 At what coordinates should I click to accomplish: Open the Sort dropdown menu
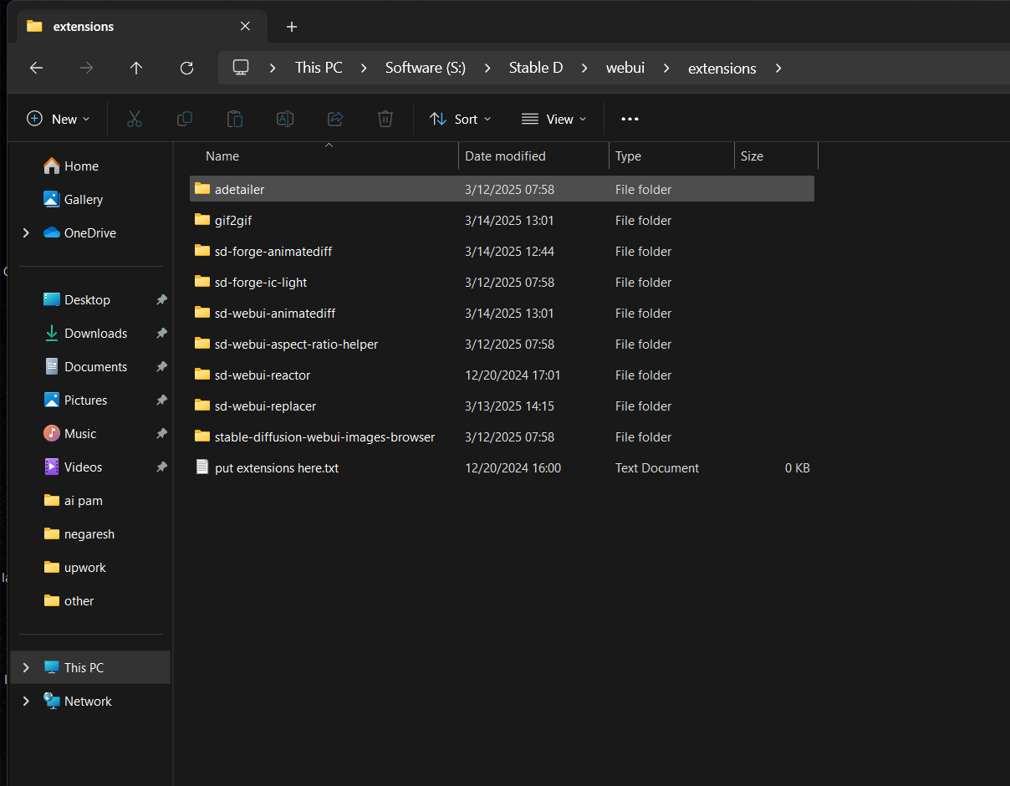(461, 119)
